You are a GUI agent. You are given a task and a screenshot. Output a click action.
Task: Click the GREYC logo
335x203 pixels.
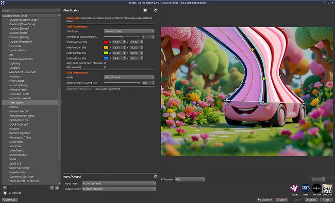(x=295, y=188)
